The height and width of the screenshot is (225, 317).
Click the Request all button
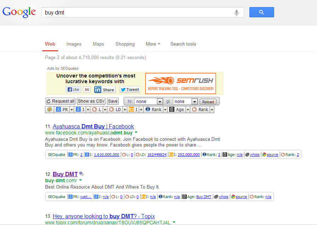coord(61,101)
